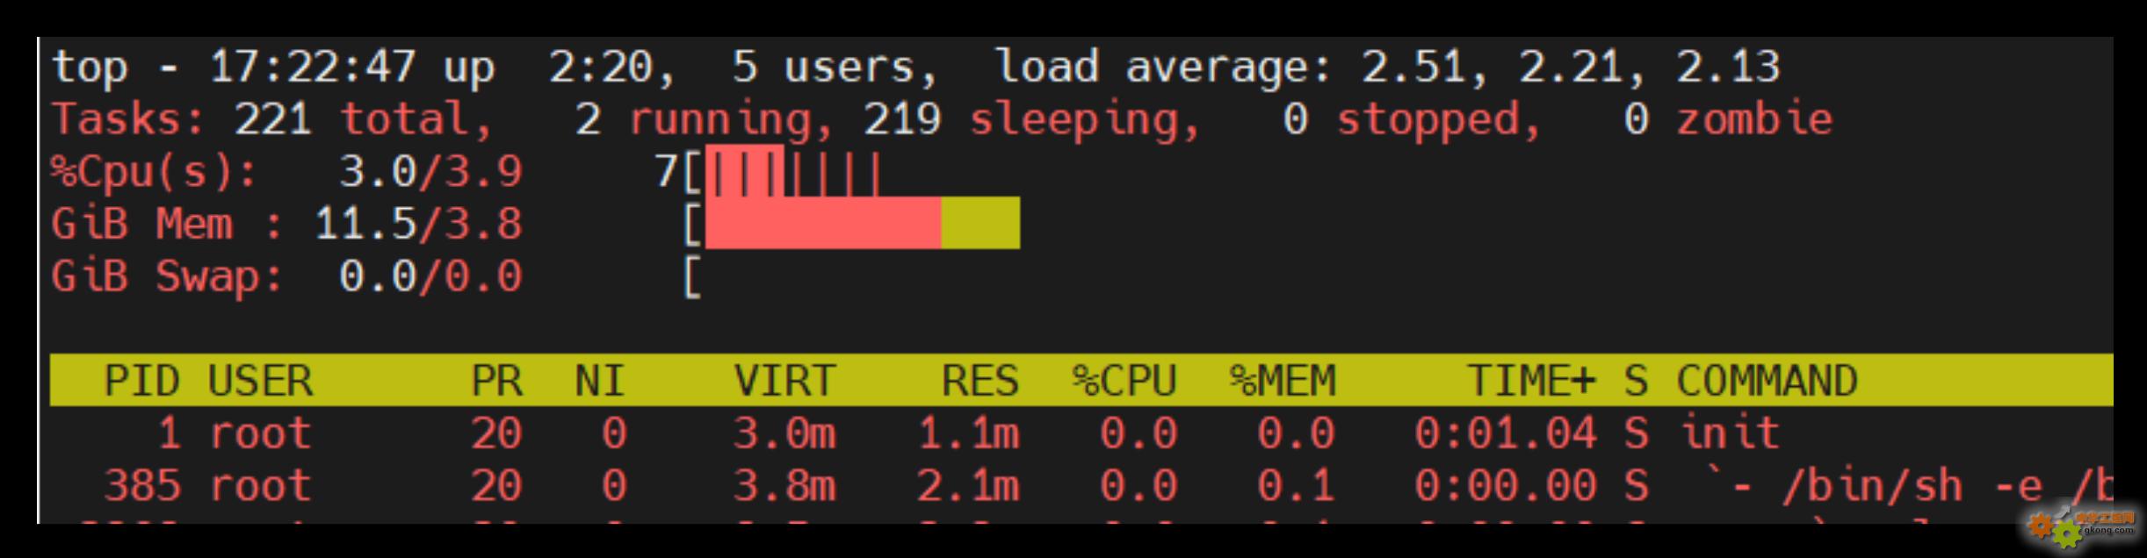Click the RES column header
The image size is (2147, 558).
point(980,382)
